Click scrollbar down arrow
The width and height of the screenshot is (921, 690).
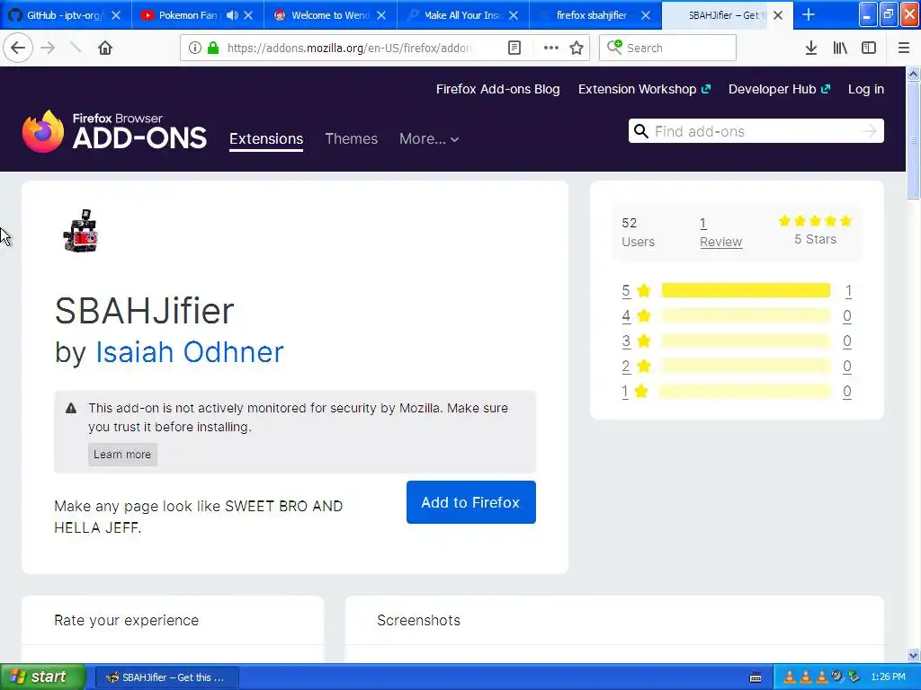913,655
